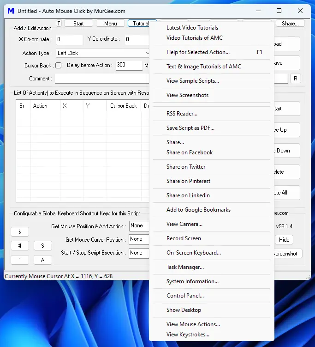
Task: Open Text & Image Tutorials of AMC
Action: (204, 67)
